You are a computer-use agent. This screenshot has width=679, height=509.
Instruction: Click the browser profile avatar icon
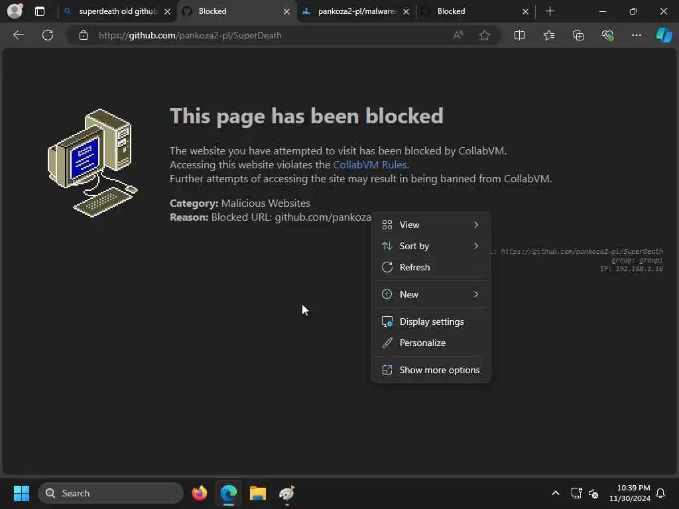15,11
